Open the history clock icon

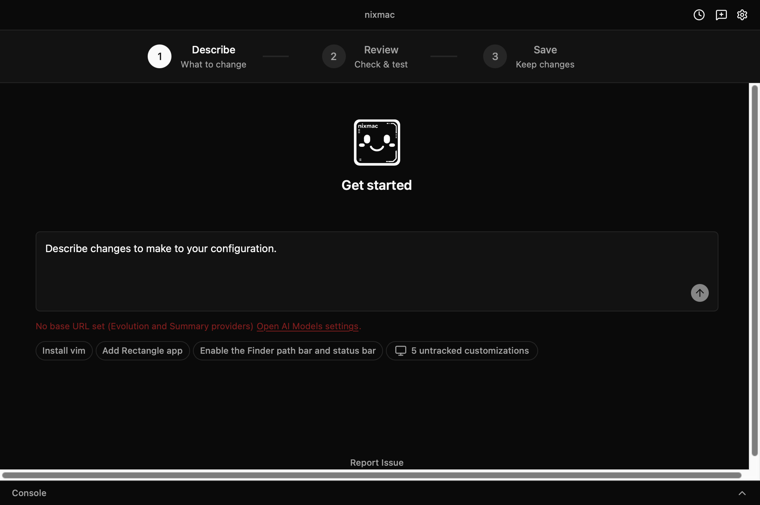click(x=699, y=15)
